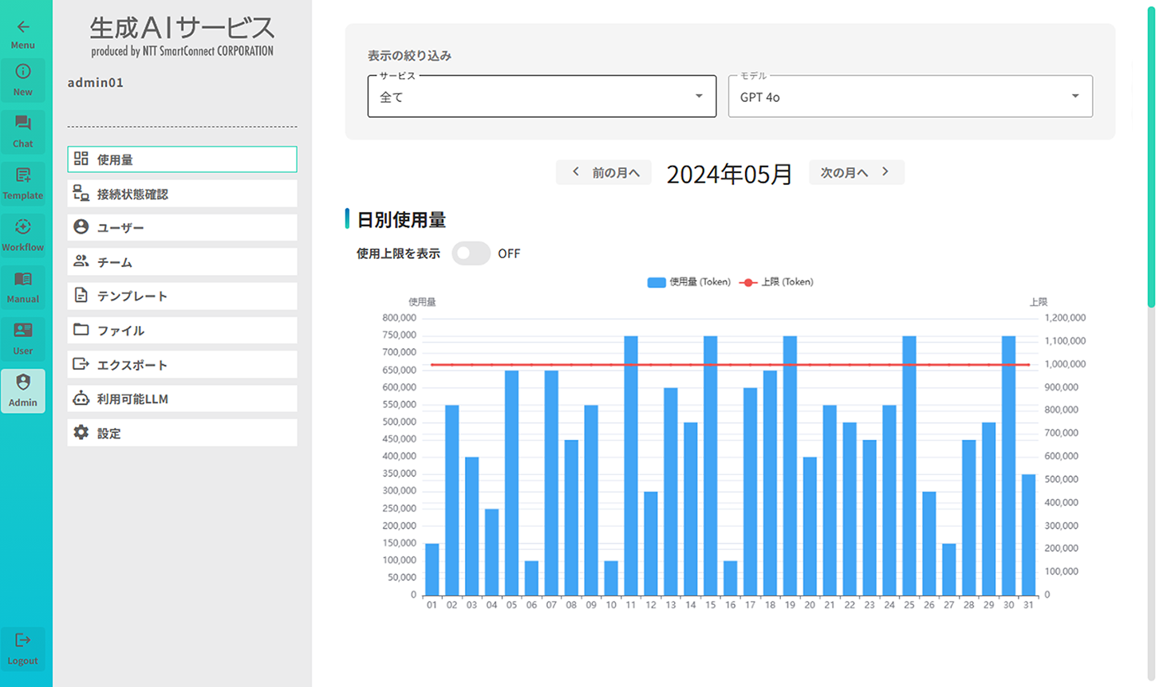The width and height of the screenshot is (1175, 687).
Task: Toggle 上限 (Token) legend series
Action: pos(777,282)
